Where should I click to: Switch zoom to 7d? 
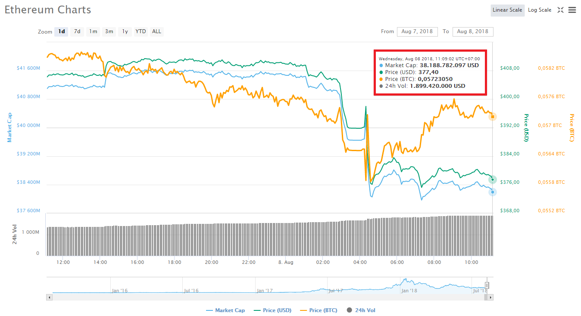[77, 31]
